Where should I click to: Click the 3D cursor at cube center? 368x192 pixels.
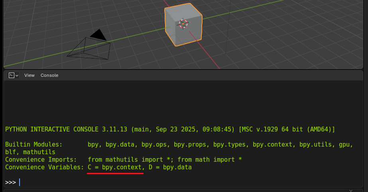click(x=183, y=24)
